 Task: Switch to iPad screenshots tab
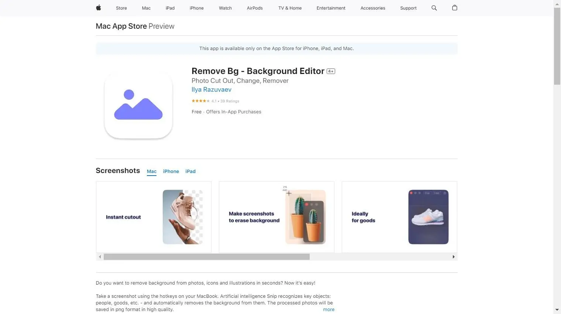tap(190, 172)
